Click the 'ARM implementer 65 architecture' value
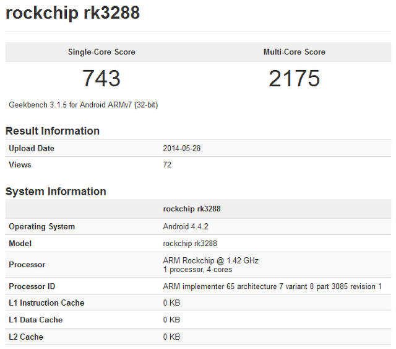The image size is (396, 349). point(272,286)
